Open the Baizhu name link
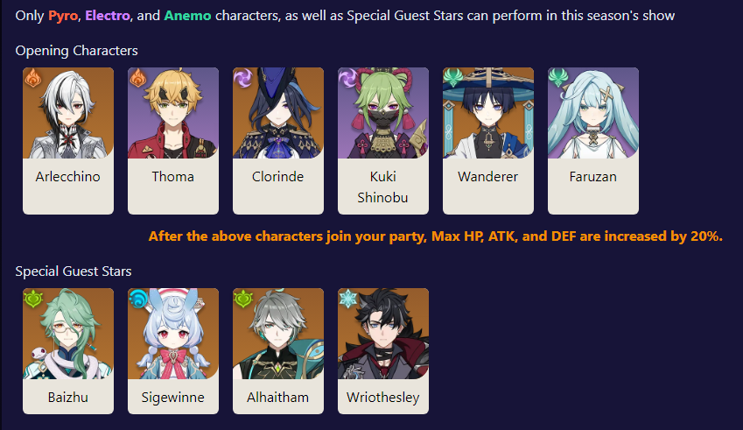The image size is (743, 430). tap(68, 398)
